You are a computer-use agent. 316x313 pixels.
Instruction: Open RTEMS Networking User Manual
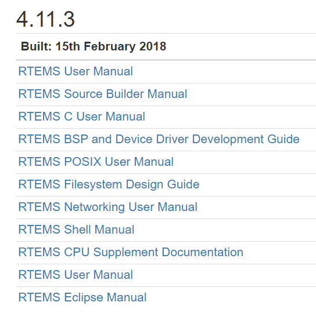pyautogui.click(x=108, y=207)
